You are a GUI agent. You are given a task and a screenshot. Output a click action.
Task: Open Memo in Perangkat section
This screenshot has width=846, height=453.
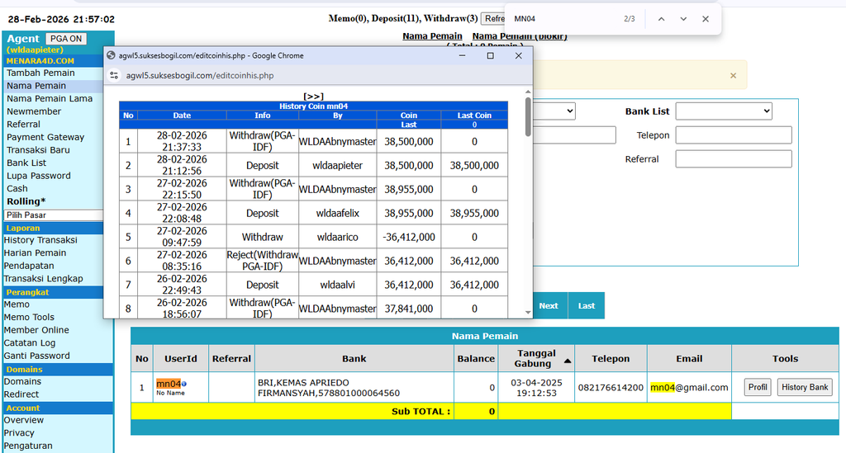pyautogui.click(x=17, y=304)
